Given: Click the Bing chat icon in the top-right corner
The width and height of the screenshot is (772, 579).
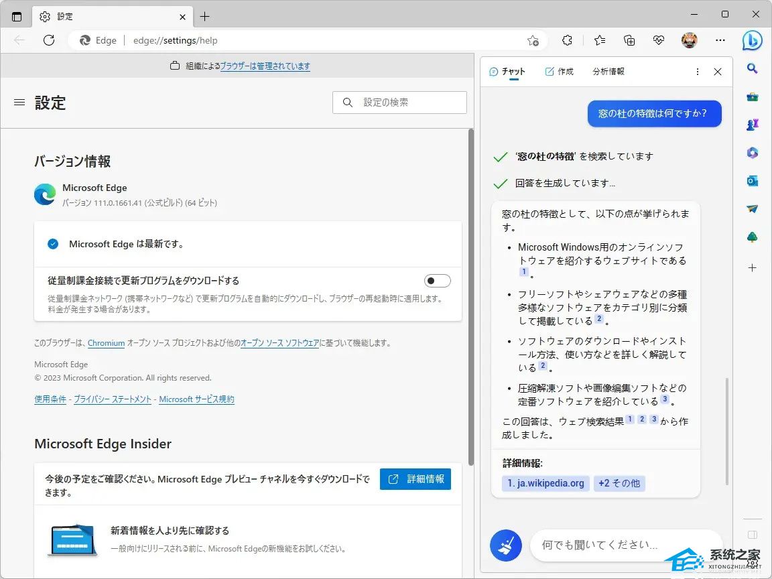Looking at the screenshot, I should [752, 40].
